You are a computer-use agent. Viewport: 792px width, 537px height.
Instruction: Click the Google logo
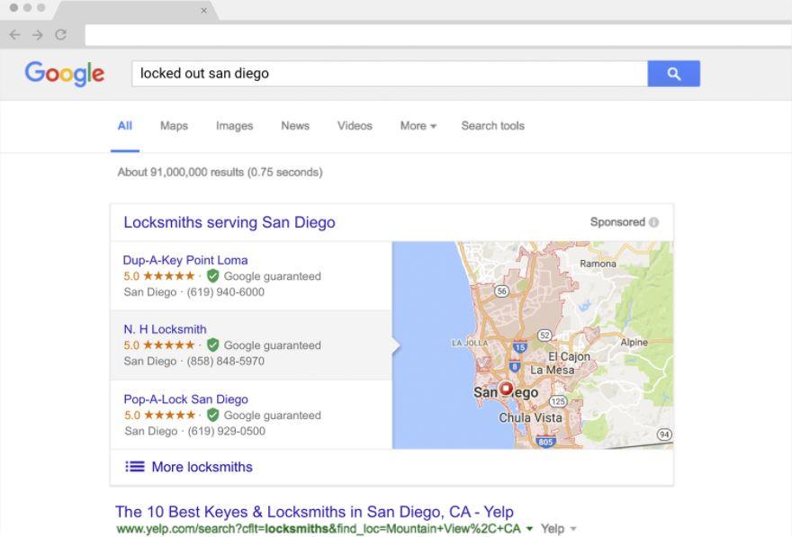pos(65,74)
